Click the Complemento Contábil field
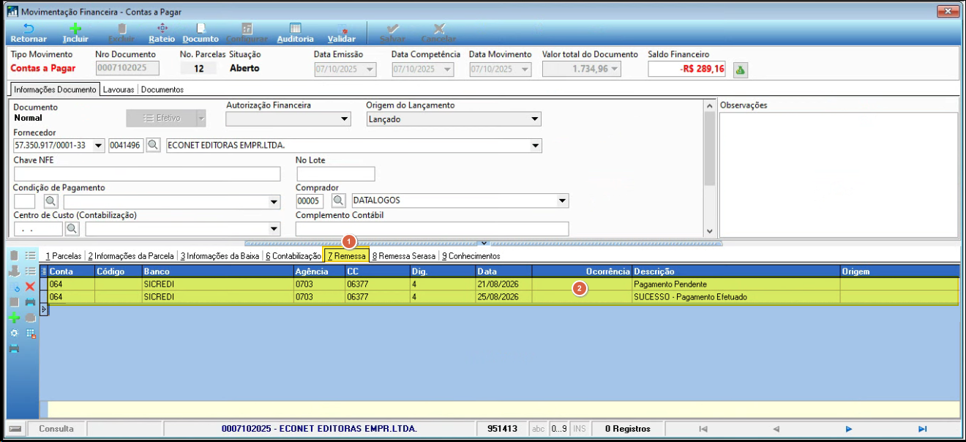The width and height of the screenshot is (966, 442). click(433, 229)
